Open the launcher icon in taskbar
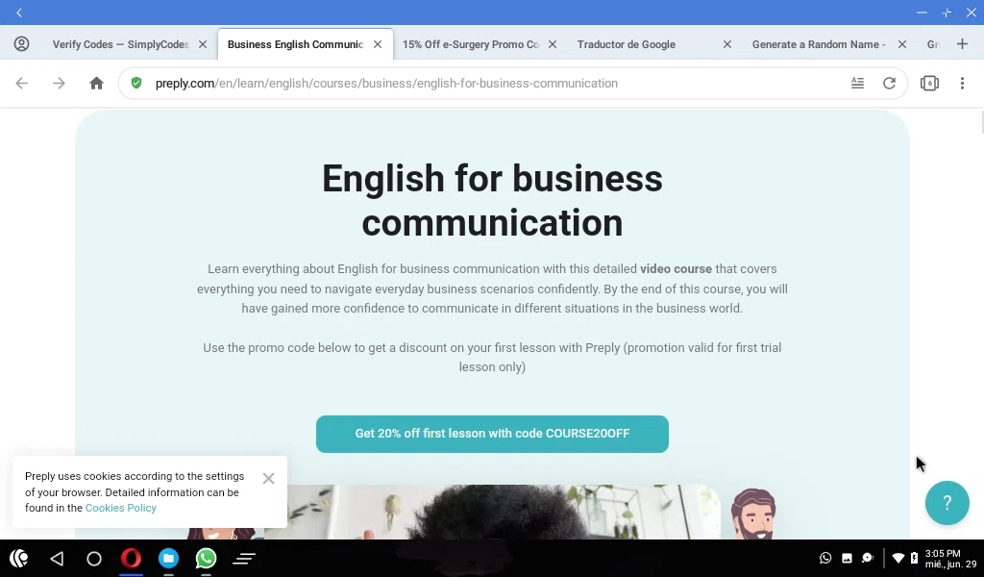984x577 pixels. (x=19, y=558)
